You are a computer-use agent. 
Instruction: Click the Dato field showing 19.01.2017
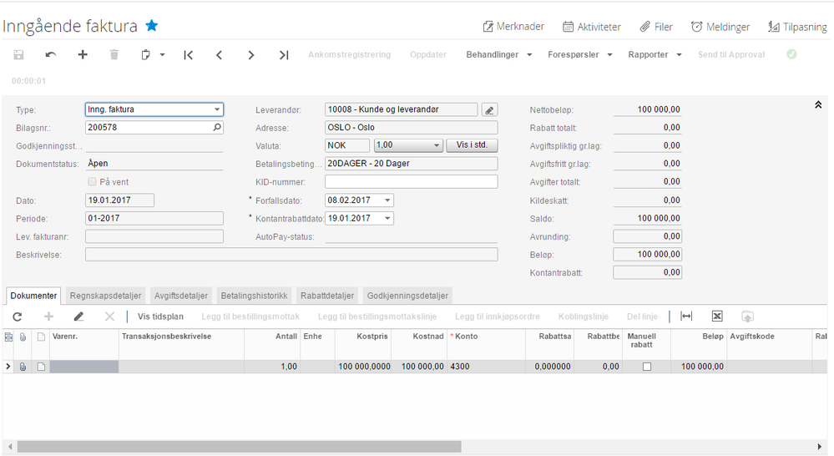click(119, 200)
